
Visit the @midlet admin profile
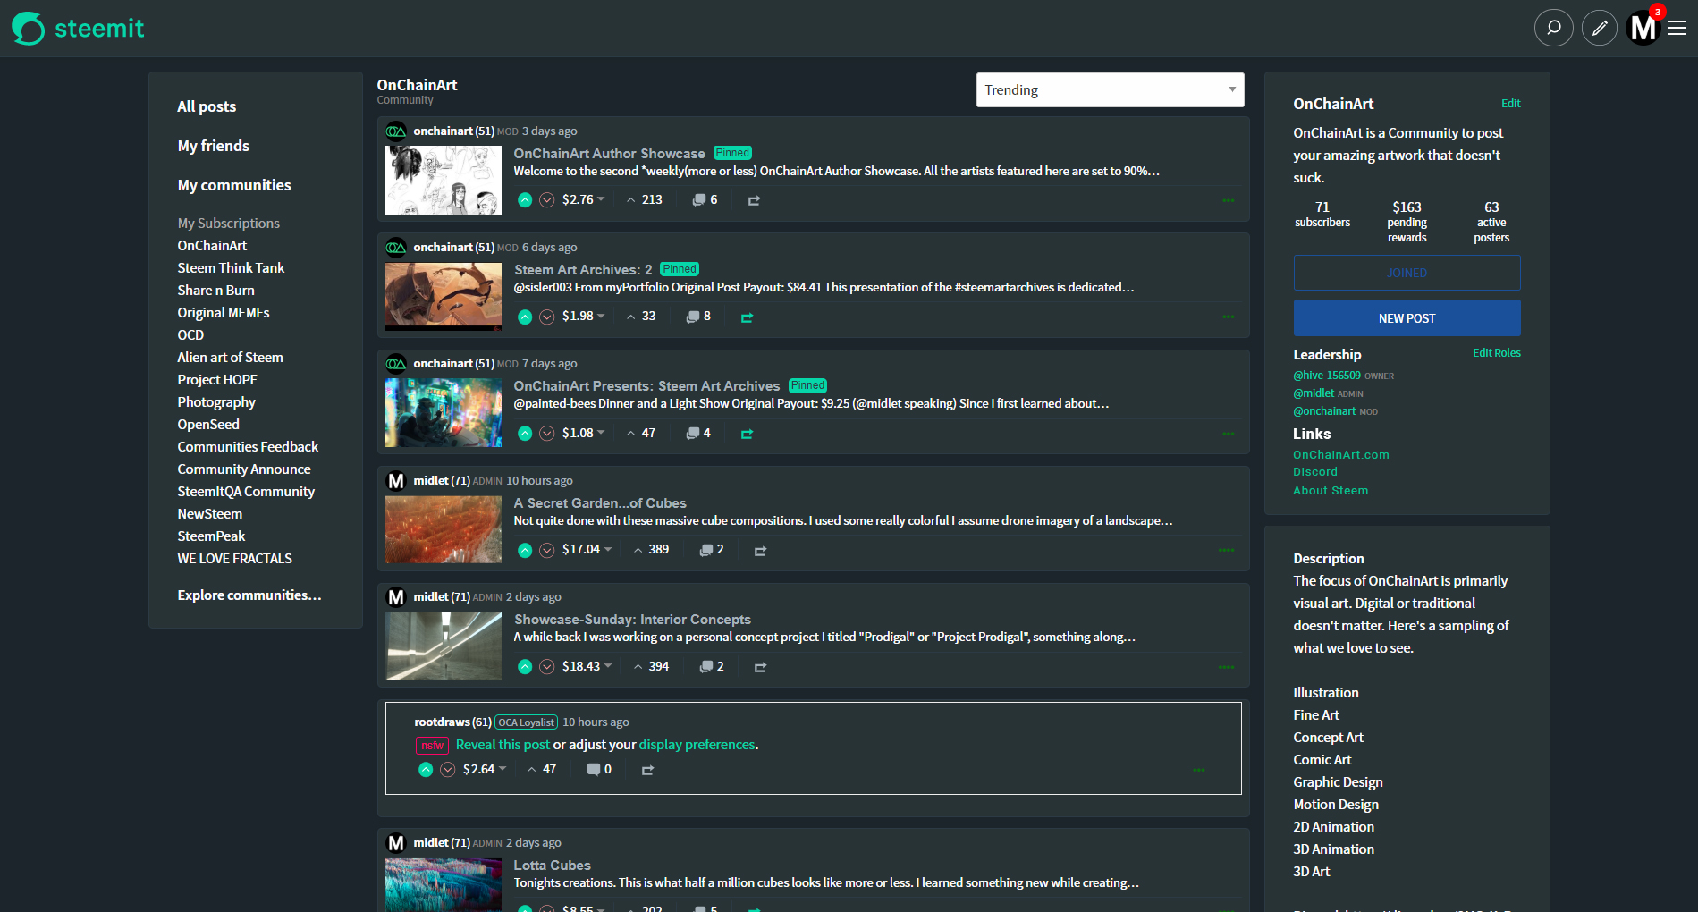[x=1314, y=393]
